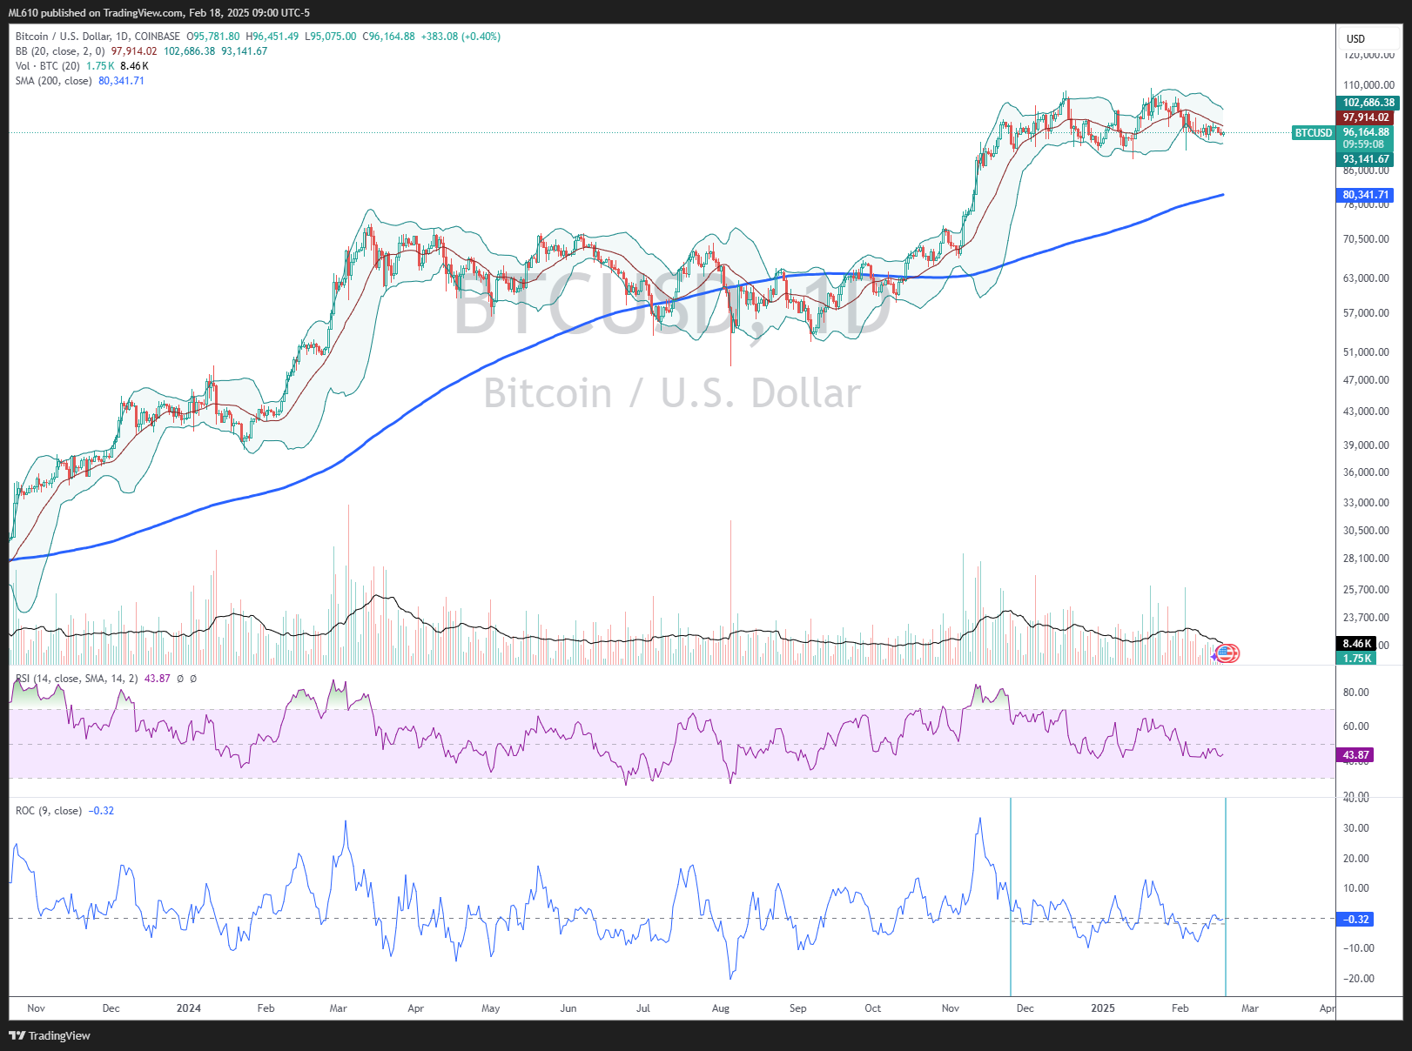Click the ML610 published on TradingView.com header text
Viewport: 1412px width, 1051px height.
[158, 13]
